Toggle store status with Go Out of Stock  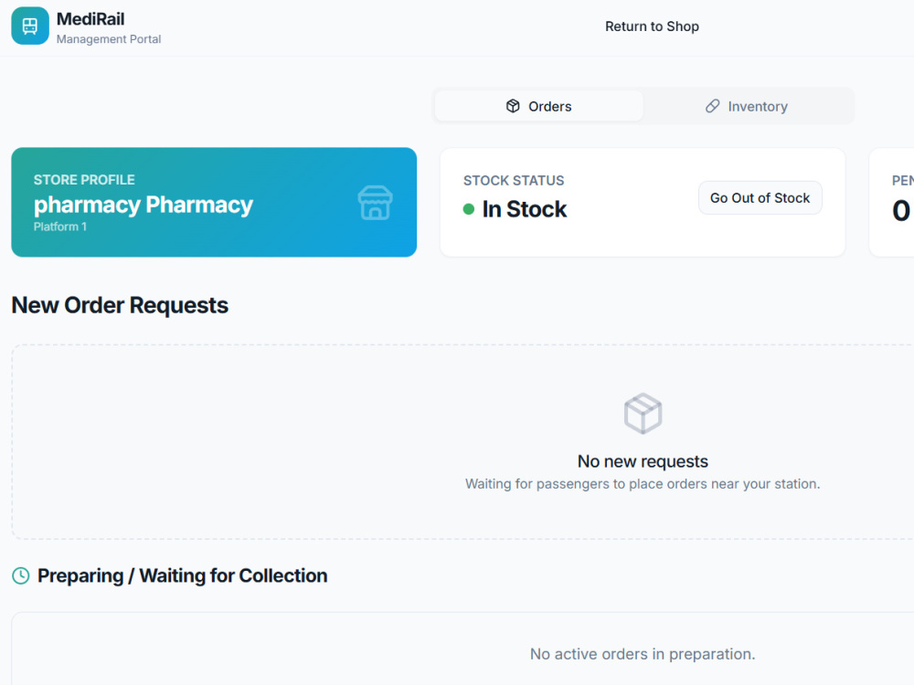[760, 198]
